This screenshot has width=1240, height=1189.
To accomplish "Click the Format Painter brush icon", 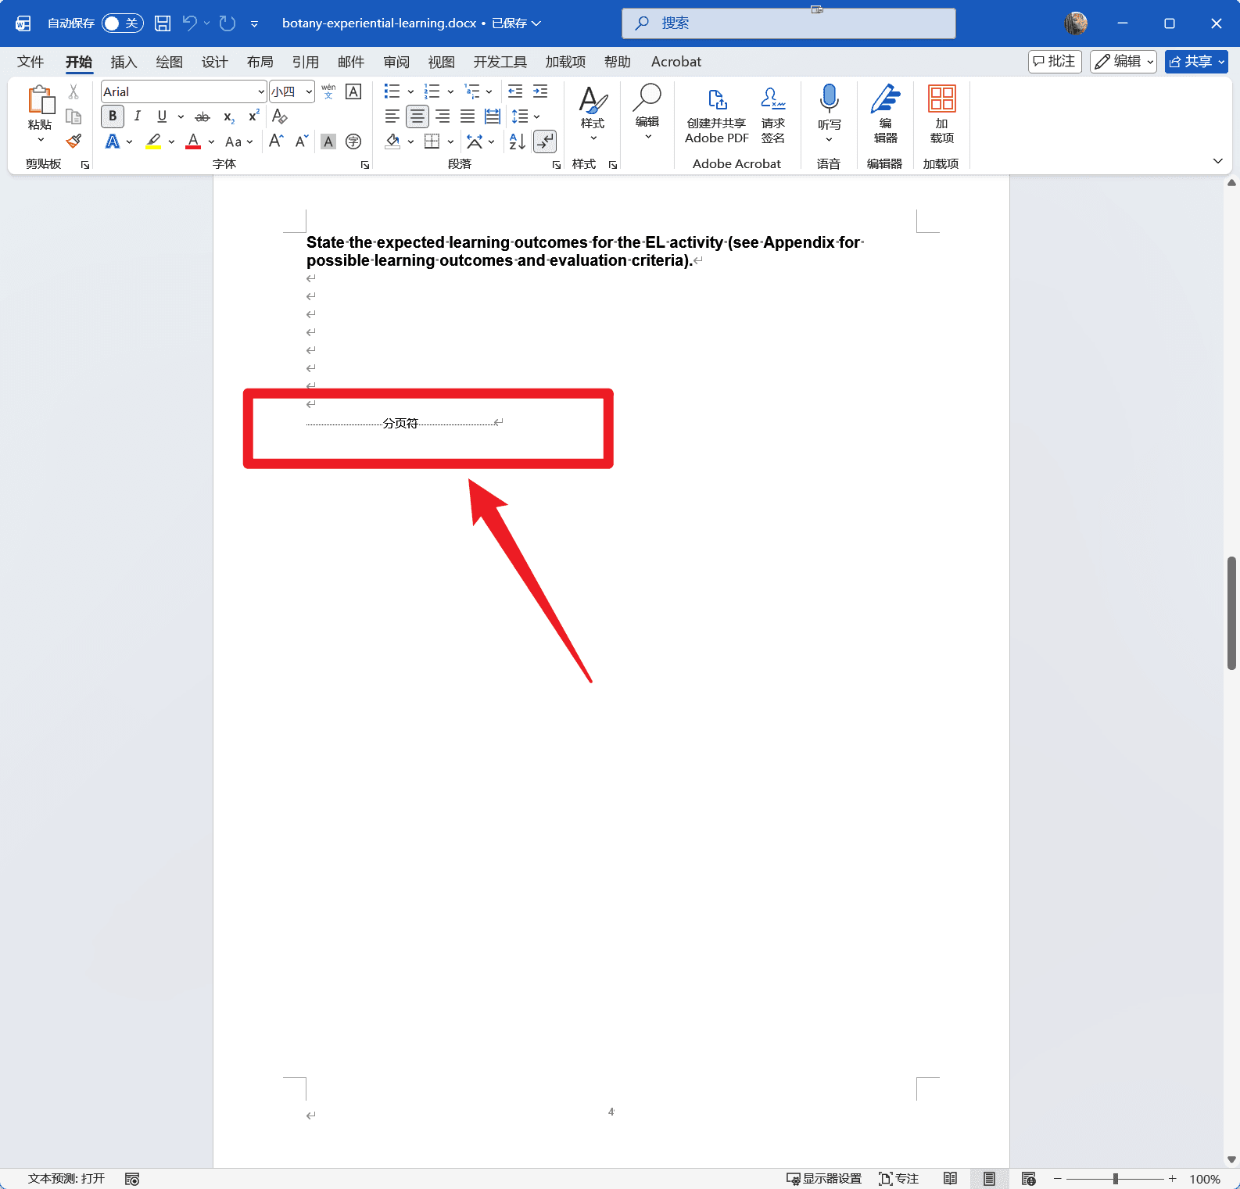I will pyautogui.click(x=73, y=141).
